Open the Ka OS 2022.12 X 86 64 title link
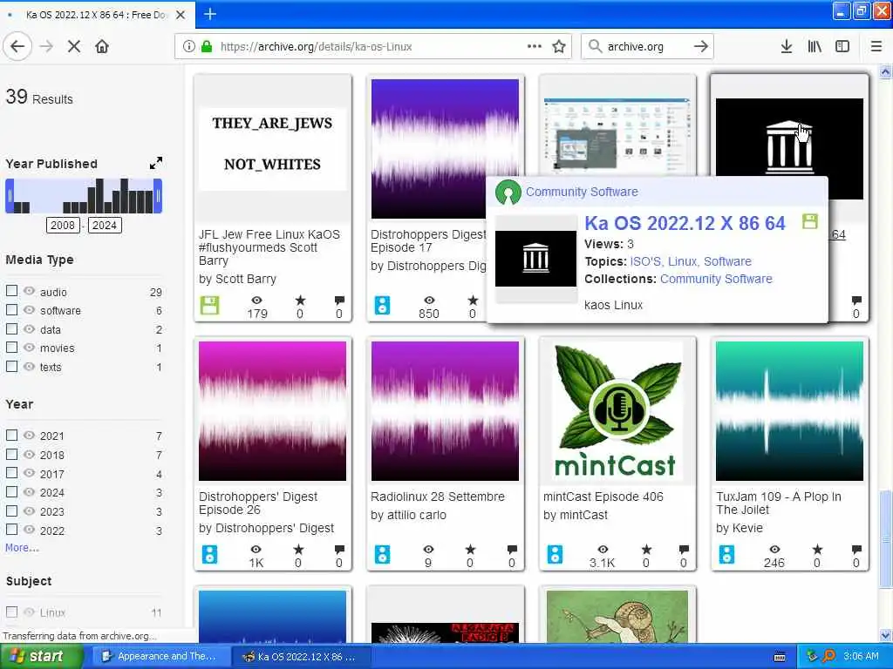 click(x=685, y=223)
